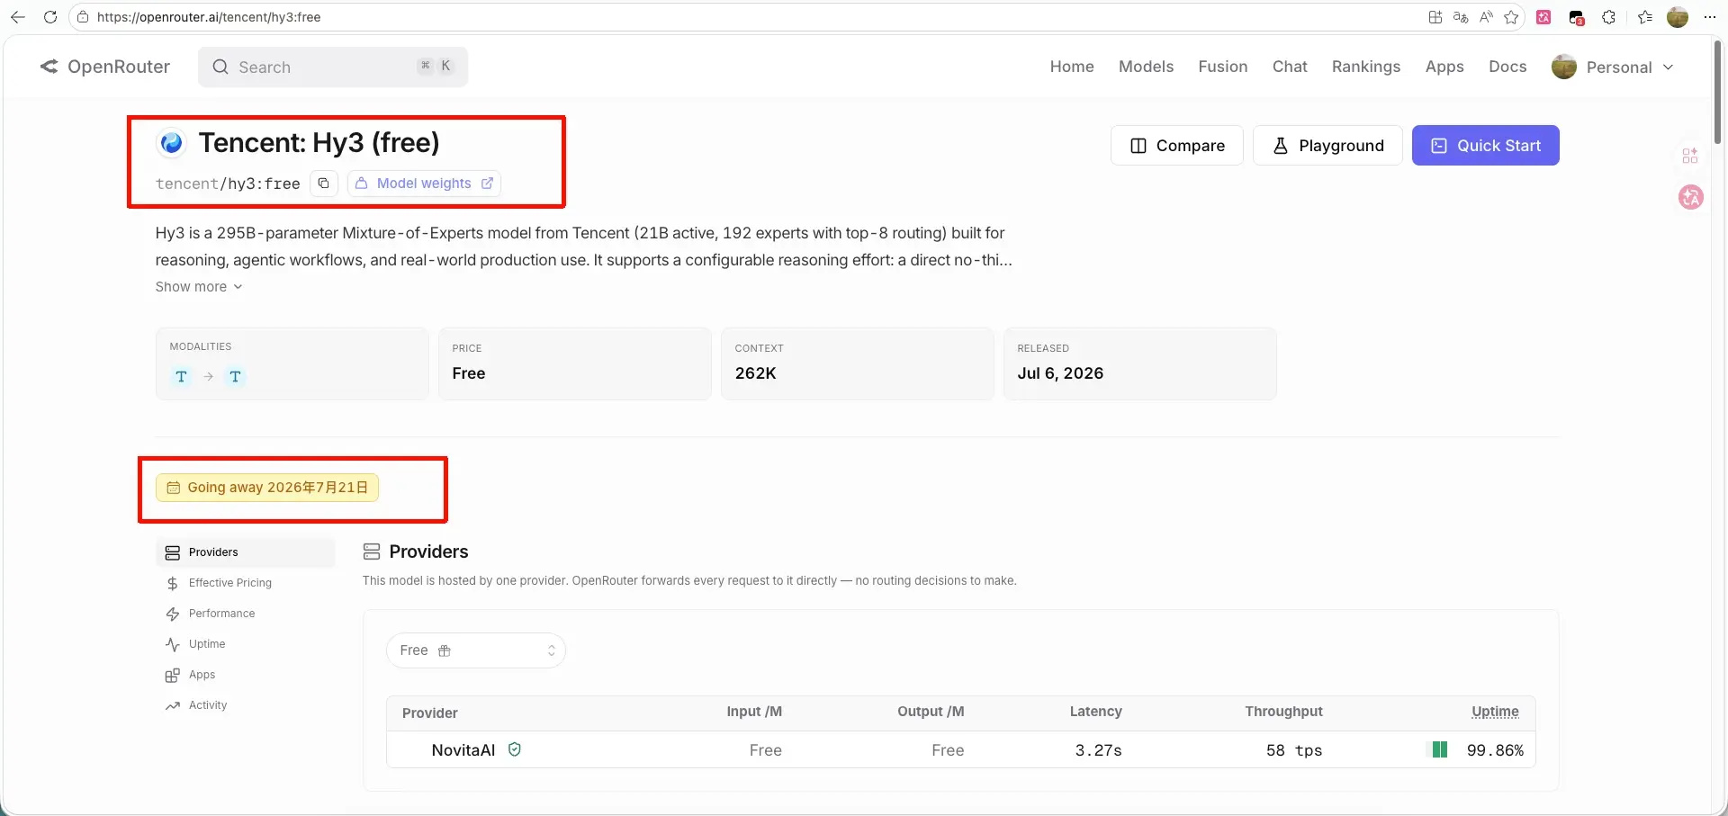Click the Jul 6, 2026 release date
The image size is (1728, 816).
[1060, 373]
